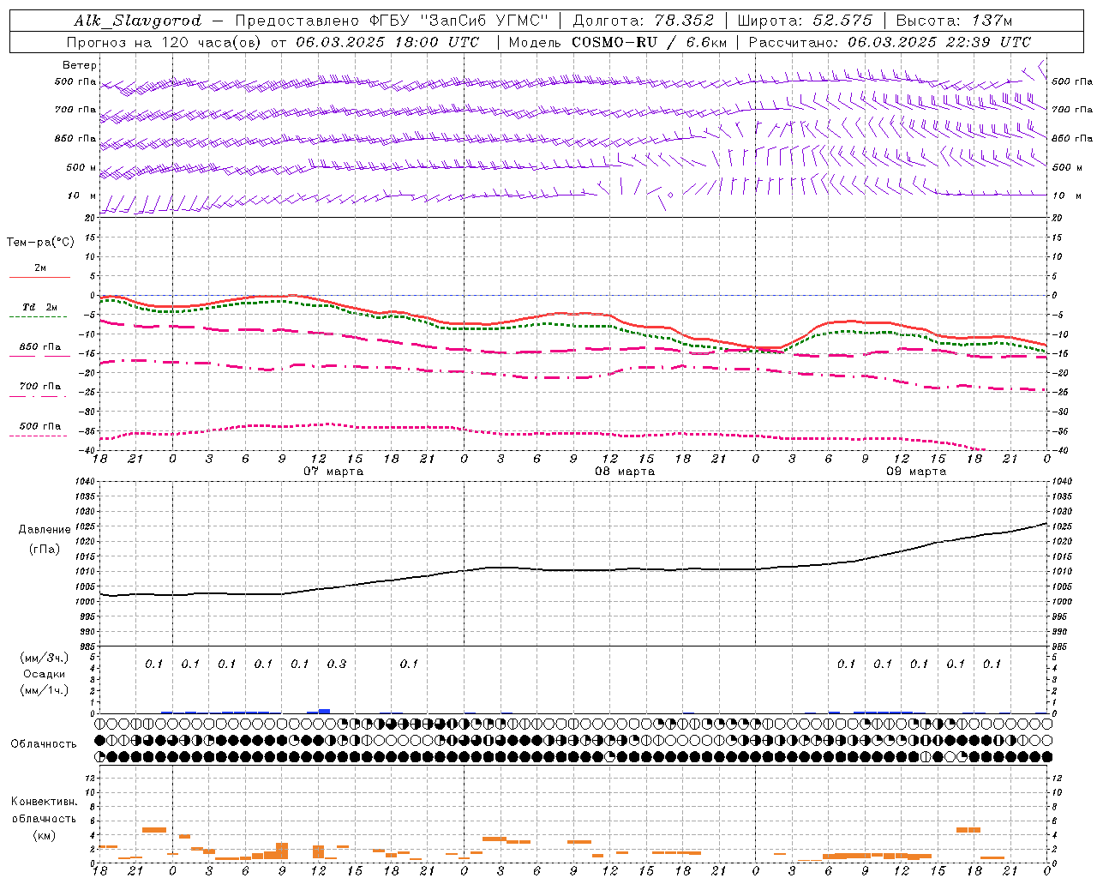
Task: Click the forecast start time 06.03.2025 18:00 UTC
Action: coord(387,42)
